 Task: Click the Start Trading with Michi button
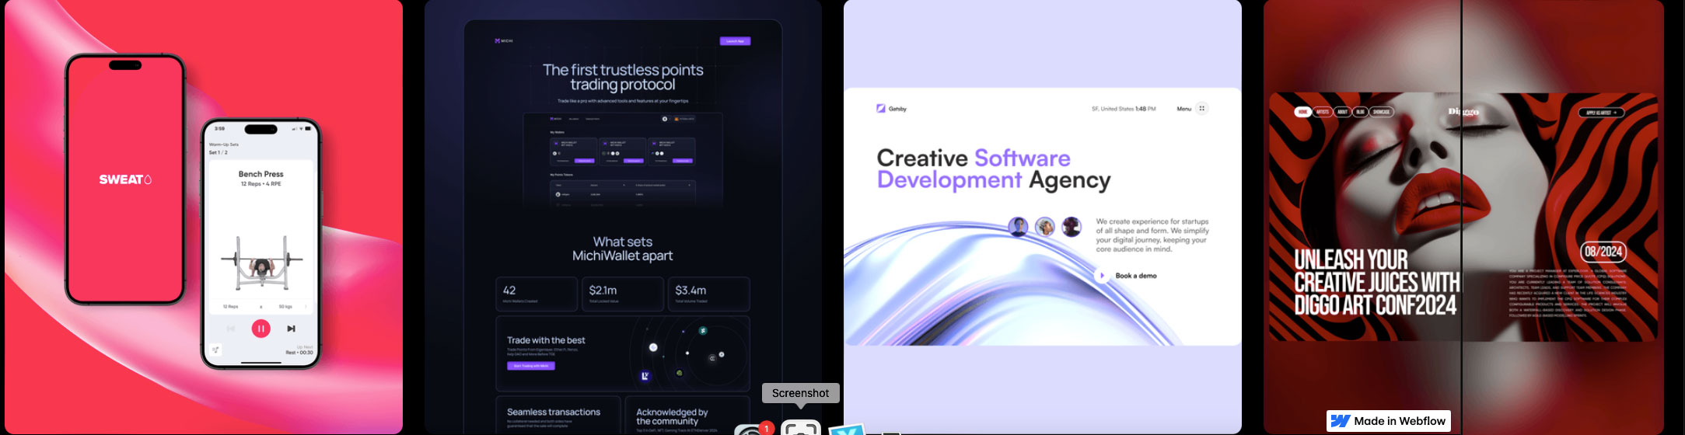click(531, 366)
